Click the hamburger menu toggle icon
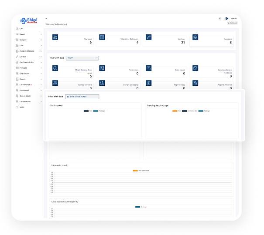This screenshot has width=264, height=235. click(46, 19)
